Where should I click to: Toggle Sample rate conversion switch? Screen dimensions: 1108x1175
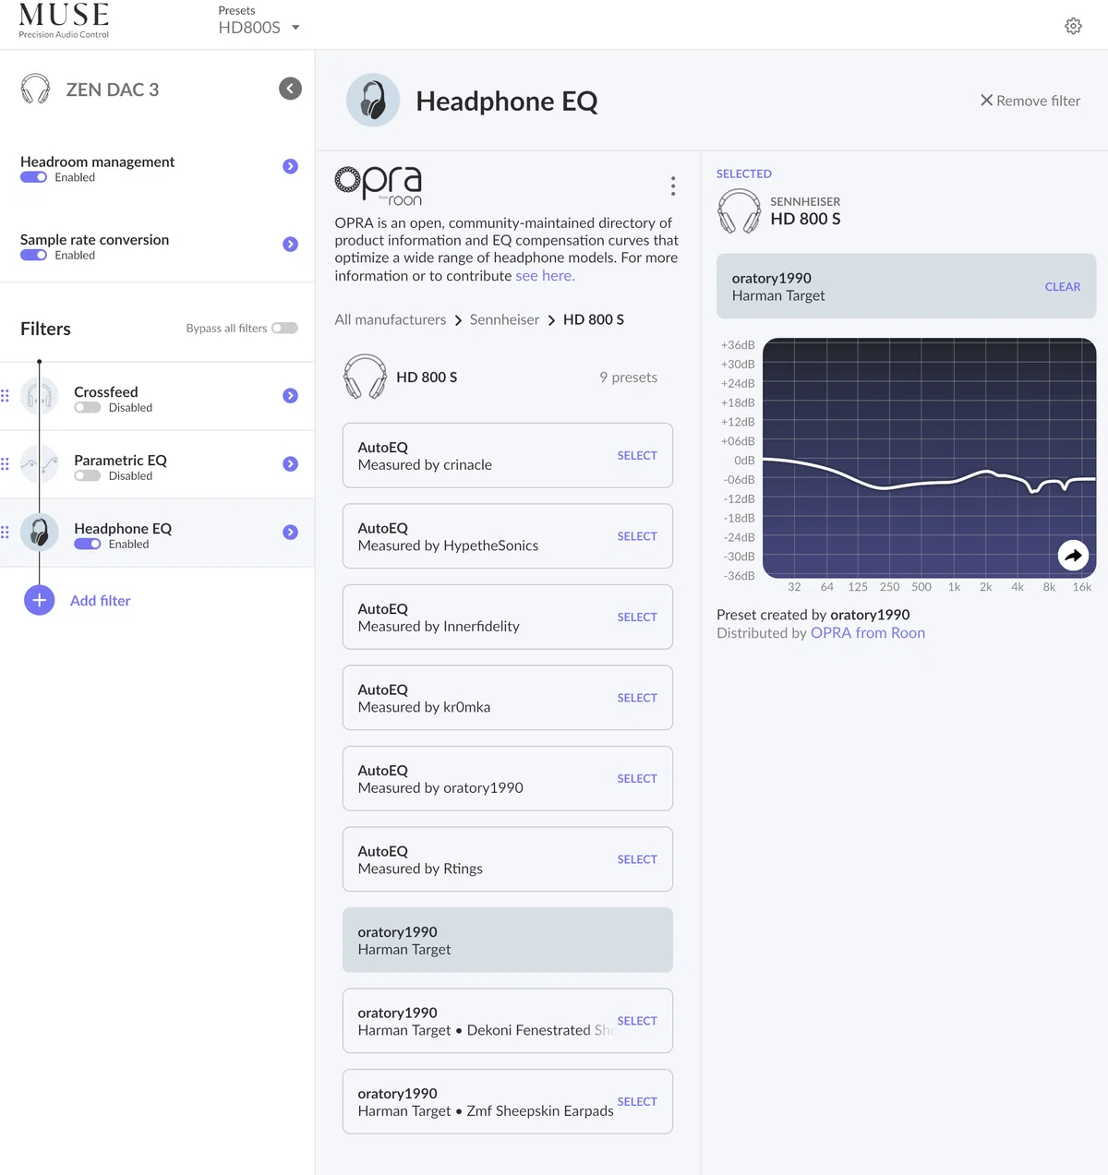point(34,255)
